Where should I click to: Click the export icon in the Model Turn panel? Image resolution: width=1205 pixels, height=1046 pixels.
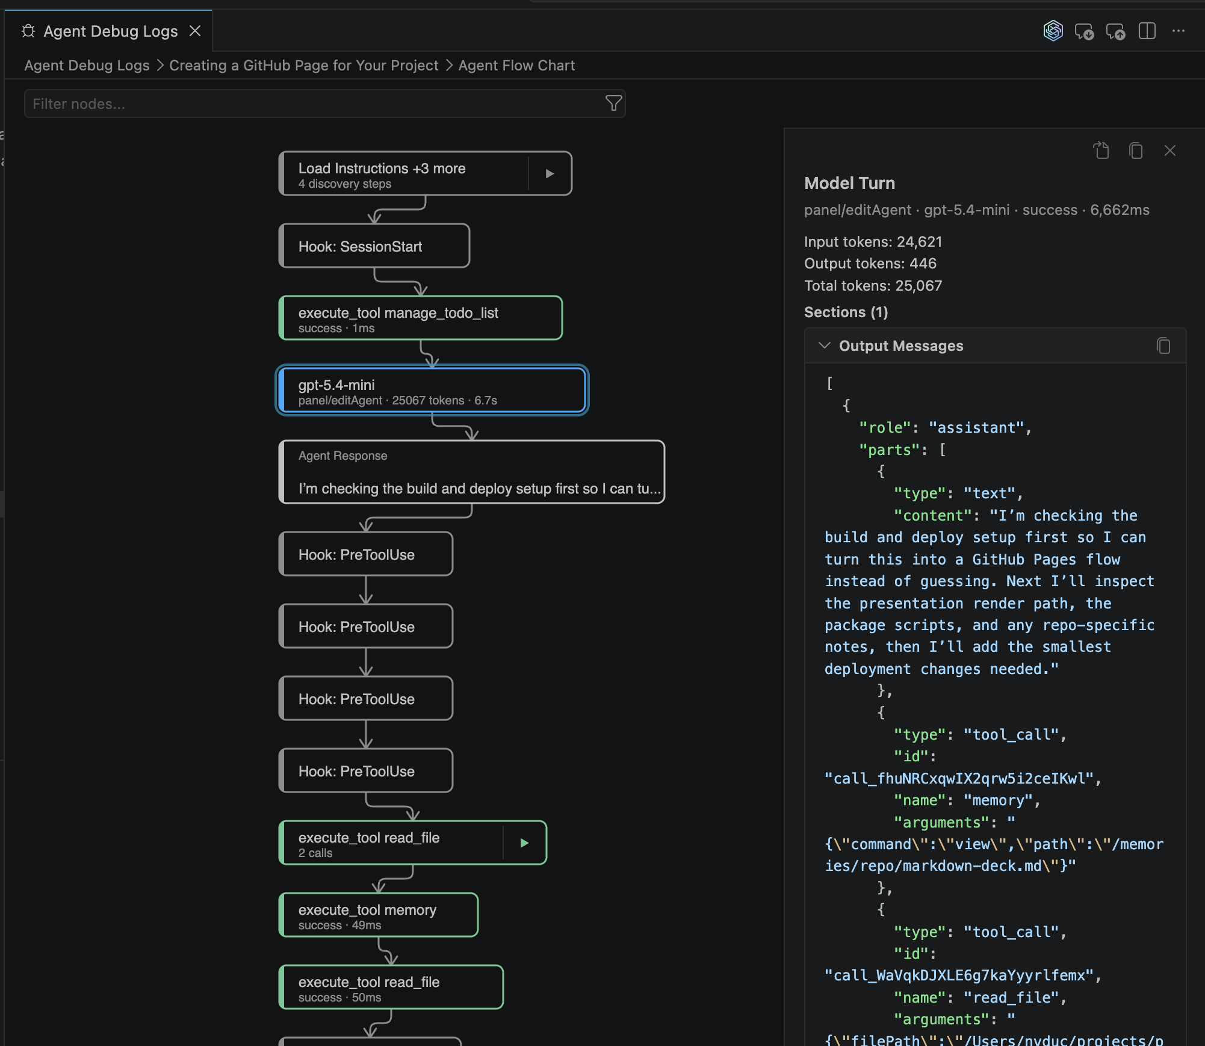1101,150
